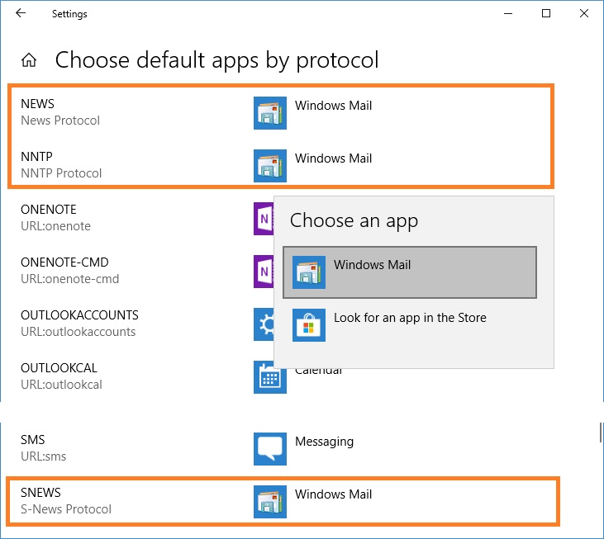Maximize the Settings window
The width and height of the screenshot is (604, 539).
click(x=546, y=13)
